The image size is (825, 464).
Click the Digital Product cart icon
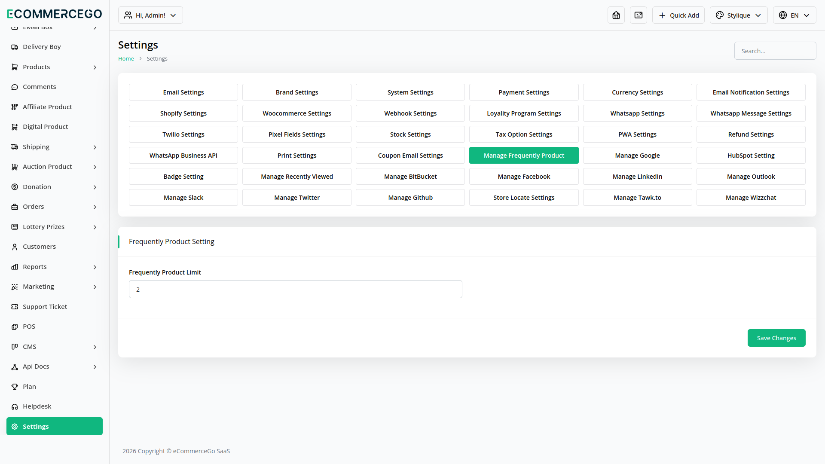(15, 127)
